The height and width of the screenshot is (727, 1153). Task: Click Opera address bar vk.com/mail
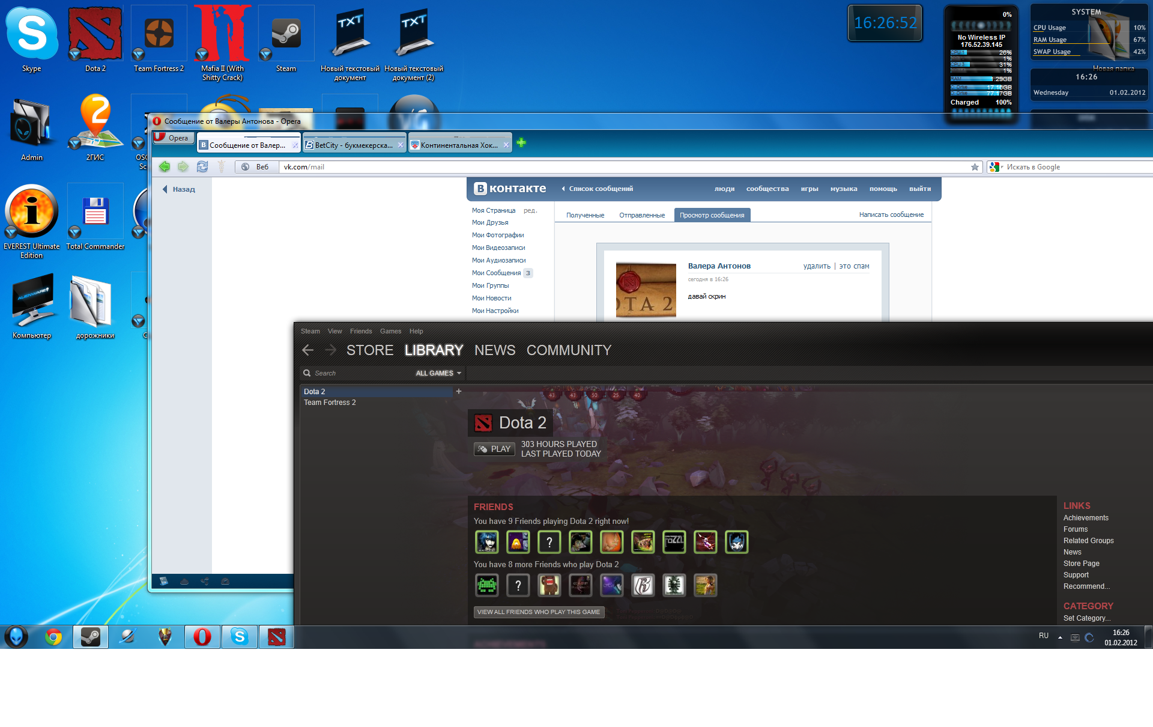[x=625, y=167]
